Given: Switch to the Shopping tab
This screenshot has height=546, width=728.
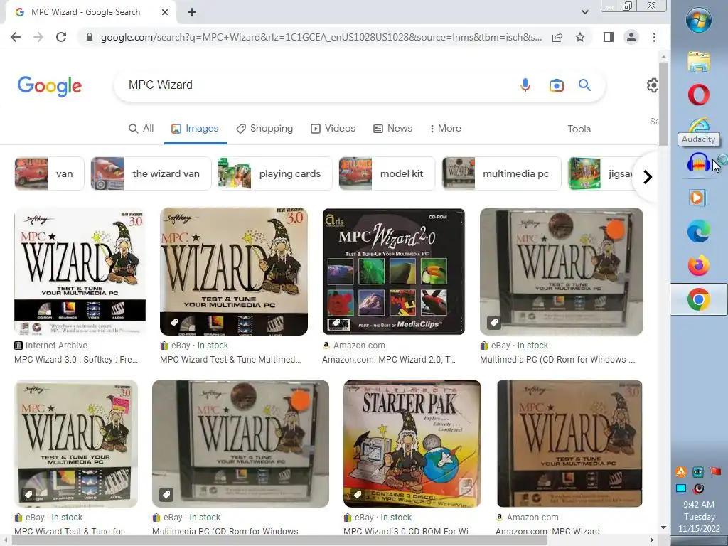Looking at the screenshot, I should point(264,129).
